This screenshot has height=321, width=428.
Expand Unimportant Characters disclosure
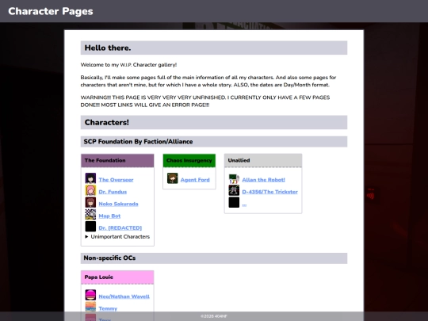pyautogui.click(x=117, y=237)
